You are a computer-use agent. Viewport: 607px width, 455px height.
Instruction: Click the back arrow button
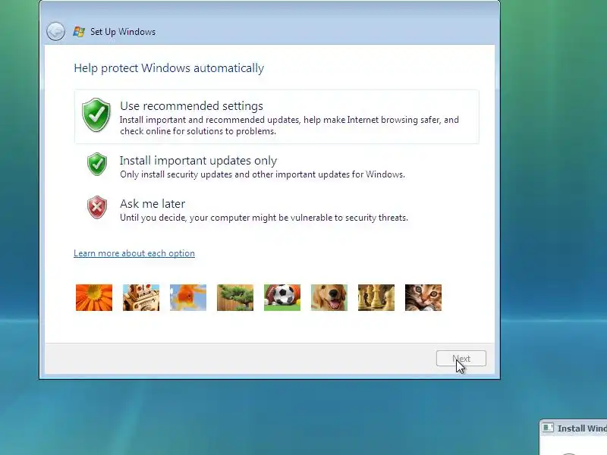[x=55, y=31]
